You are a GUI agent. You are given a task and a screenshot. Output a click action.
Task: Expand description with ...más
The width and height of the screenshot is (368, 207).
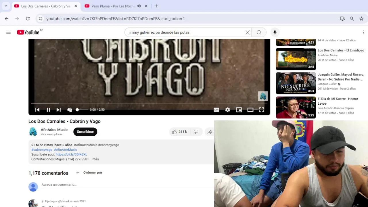tap(94, 159)
